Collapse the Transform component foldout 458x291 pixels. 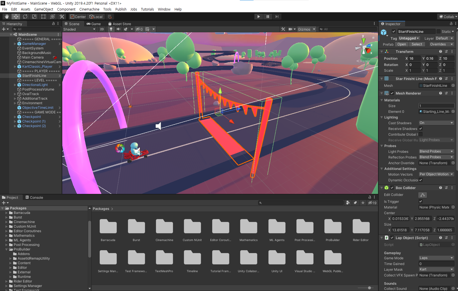coord(382,52)
